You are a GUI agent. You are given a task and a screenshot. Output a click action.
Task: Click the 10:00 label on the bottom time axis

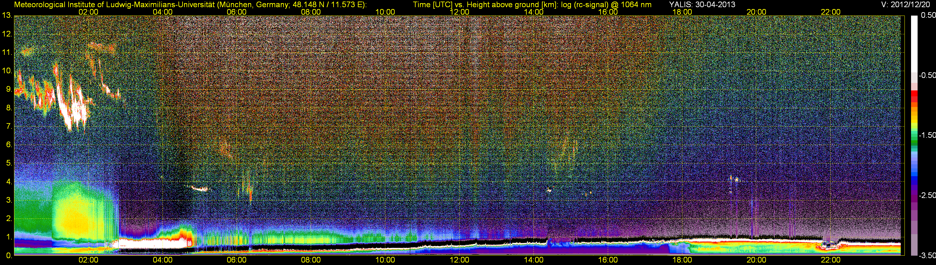point(385,260)
